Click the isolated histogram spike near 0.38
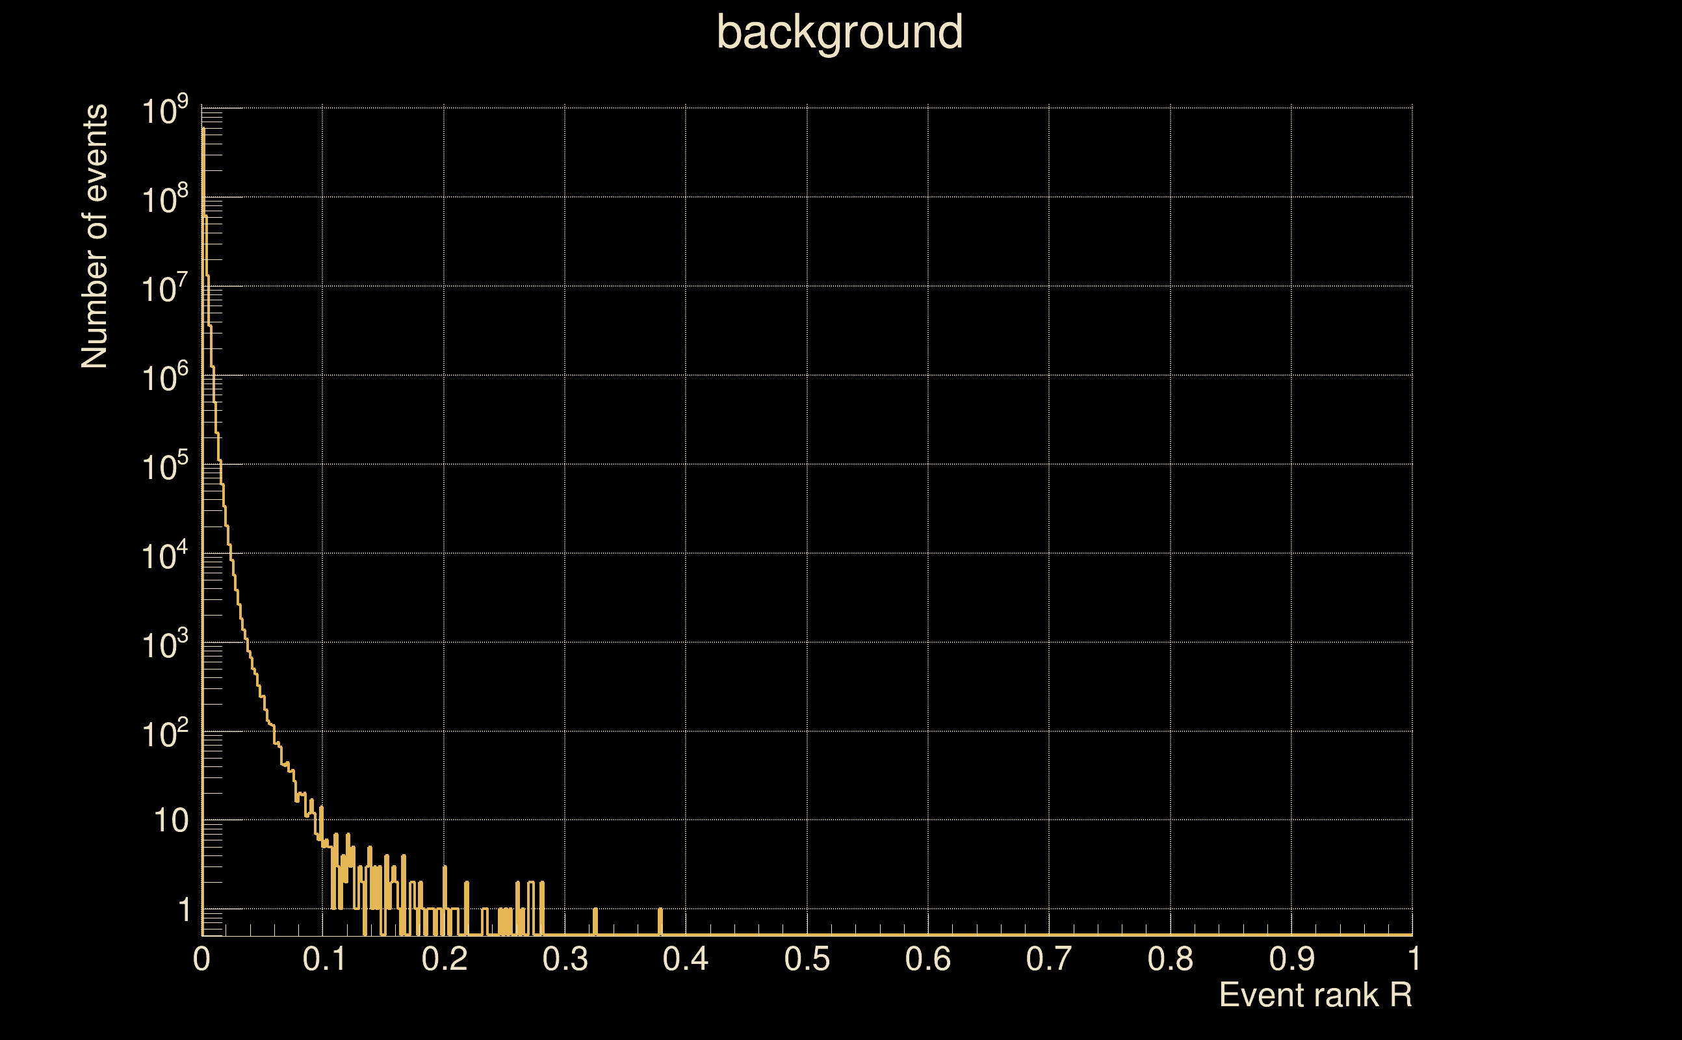Viewport: 1682px width, 1040px height. click(x=660, y=922)
